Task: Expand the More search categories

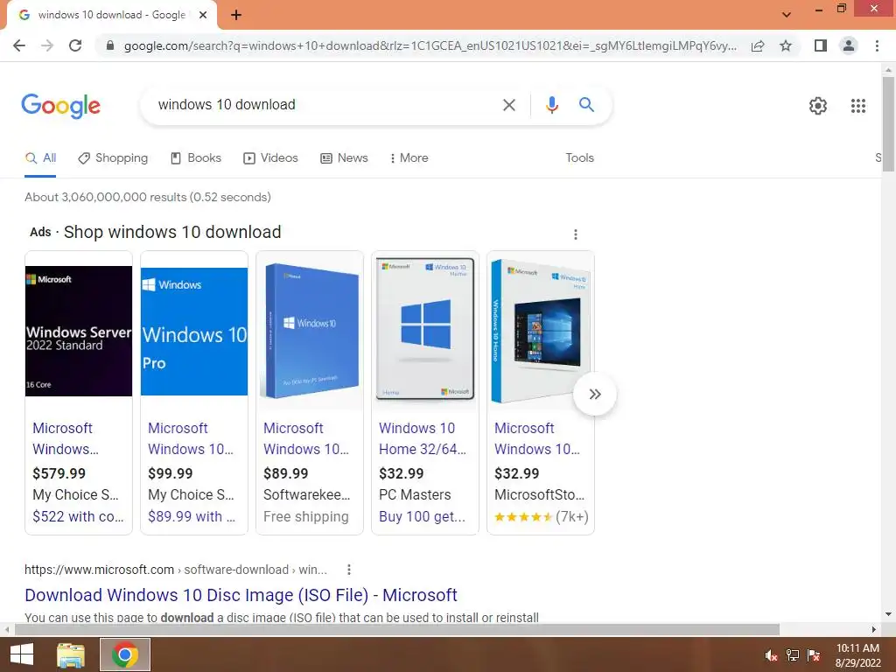Action: (x=409, y=158)
